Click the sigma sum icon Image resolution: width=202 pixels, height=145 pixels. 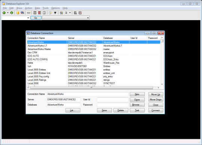tap(66, 13)
